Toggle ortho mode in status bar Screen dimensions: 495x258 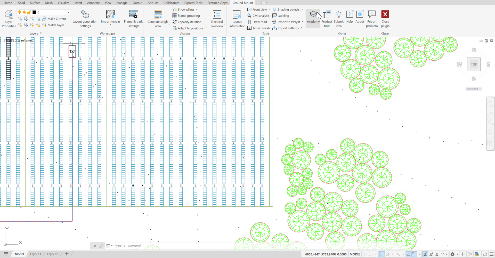click(382, 254)
